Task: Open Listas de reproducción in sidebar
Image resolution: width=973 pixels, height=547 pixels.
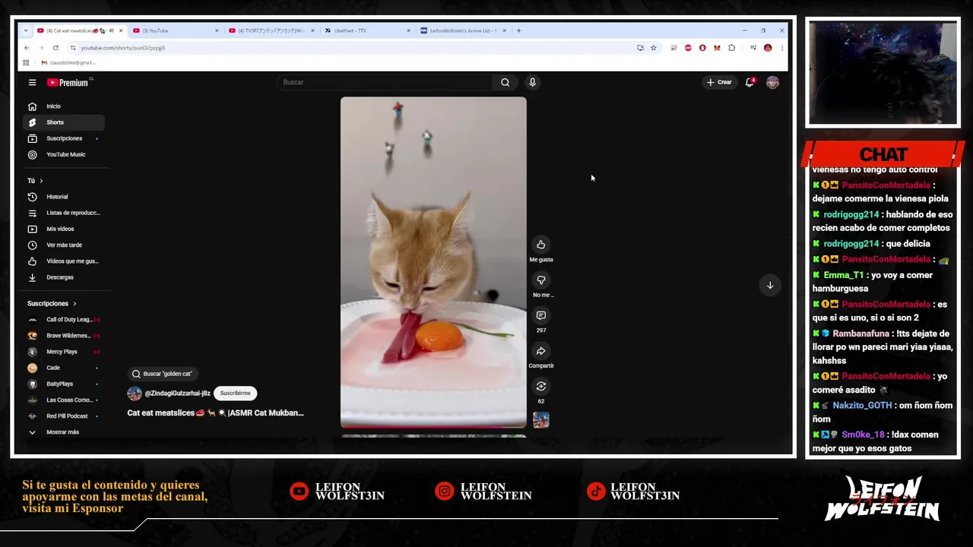Action: pos(63,213)
